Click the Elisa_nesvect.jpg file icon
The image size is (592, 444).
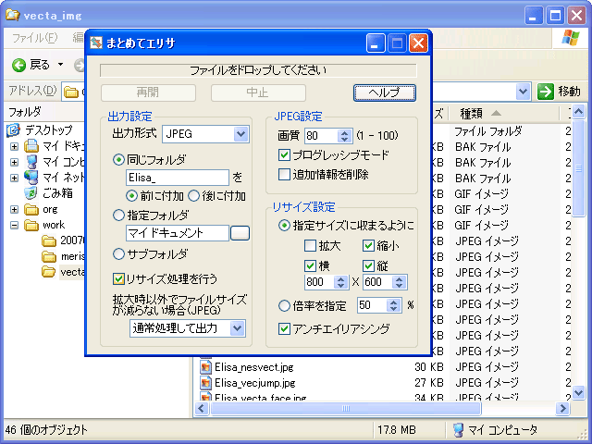[x=205, y=366]
